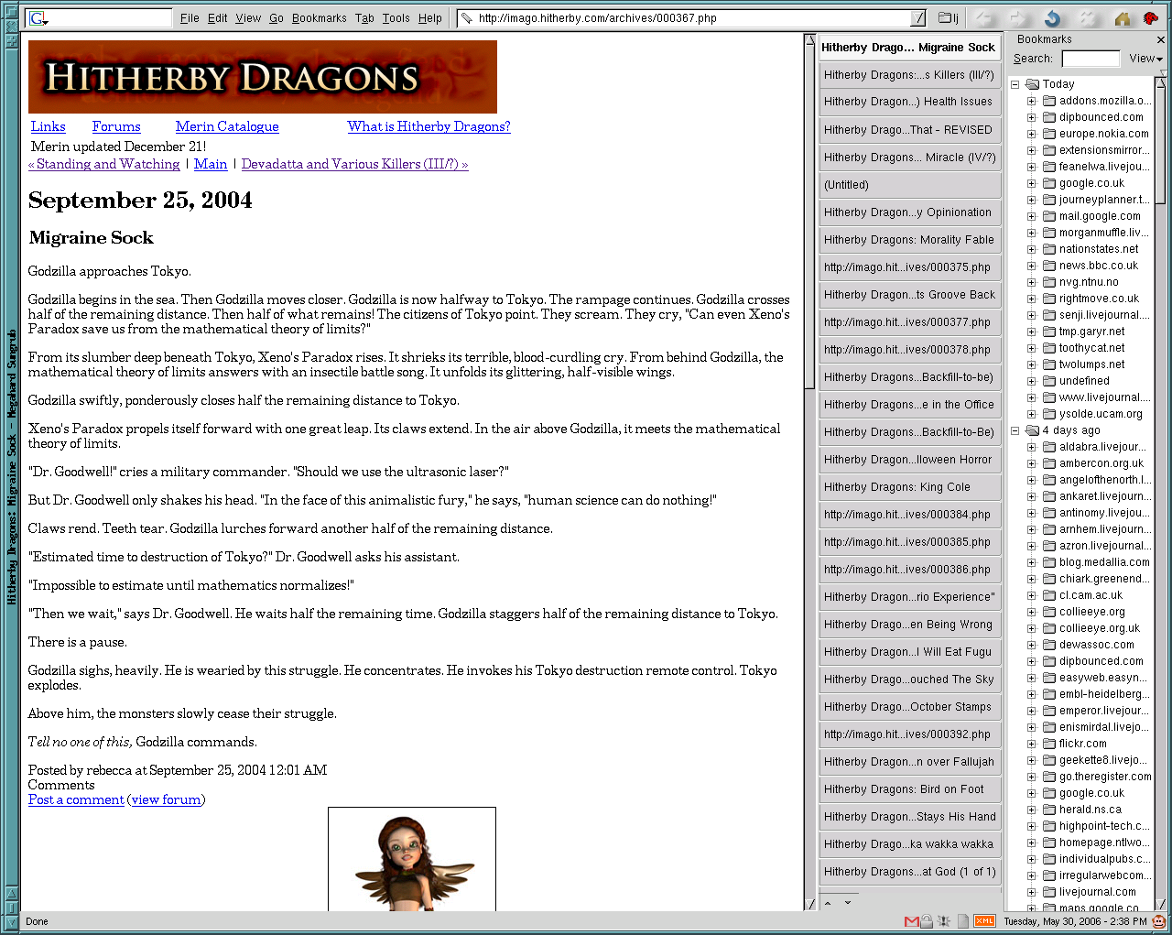
Task: Click the Reload page toolbar icon
Action: pos(1052,18)
